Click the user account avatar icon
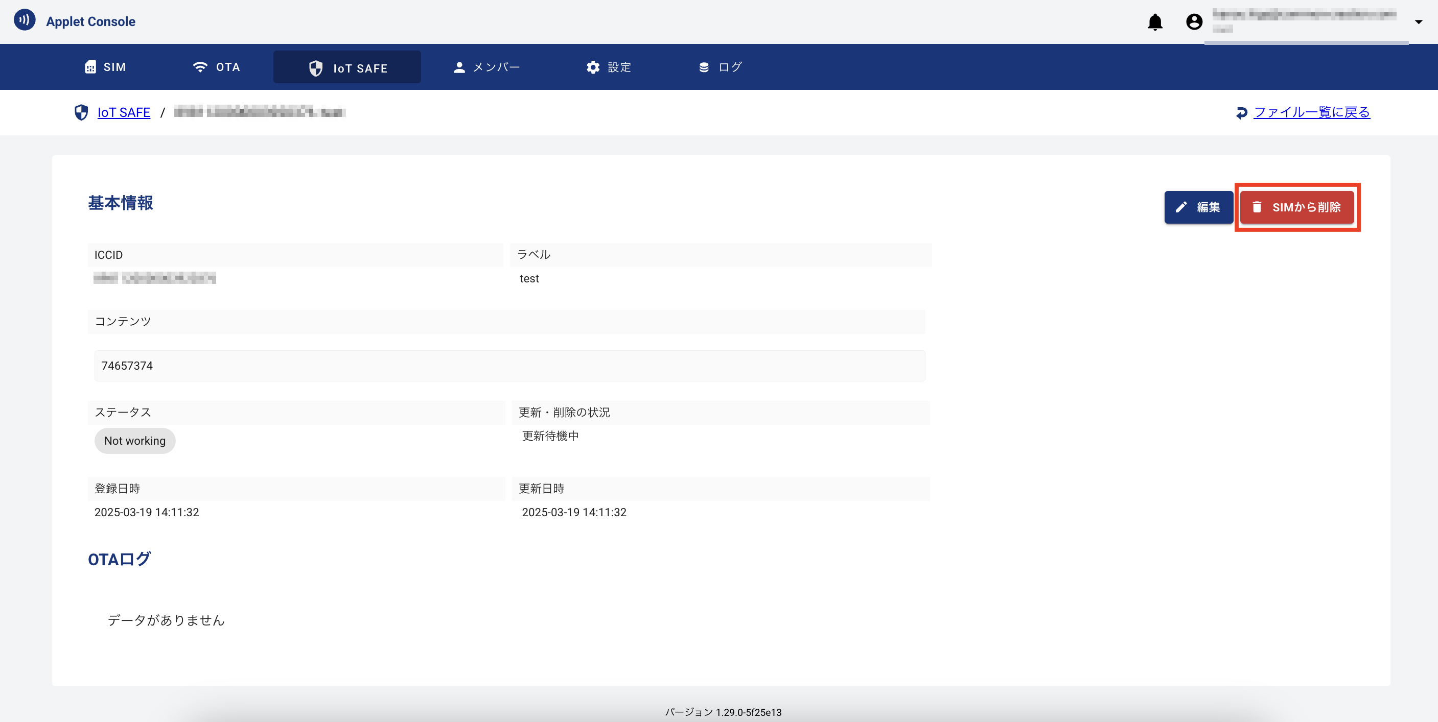This screenshot has width=1438, height=722. coord(1194,22)
